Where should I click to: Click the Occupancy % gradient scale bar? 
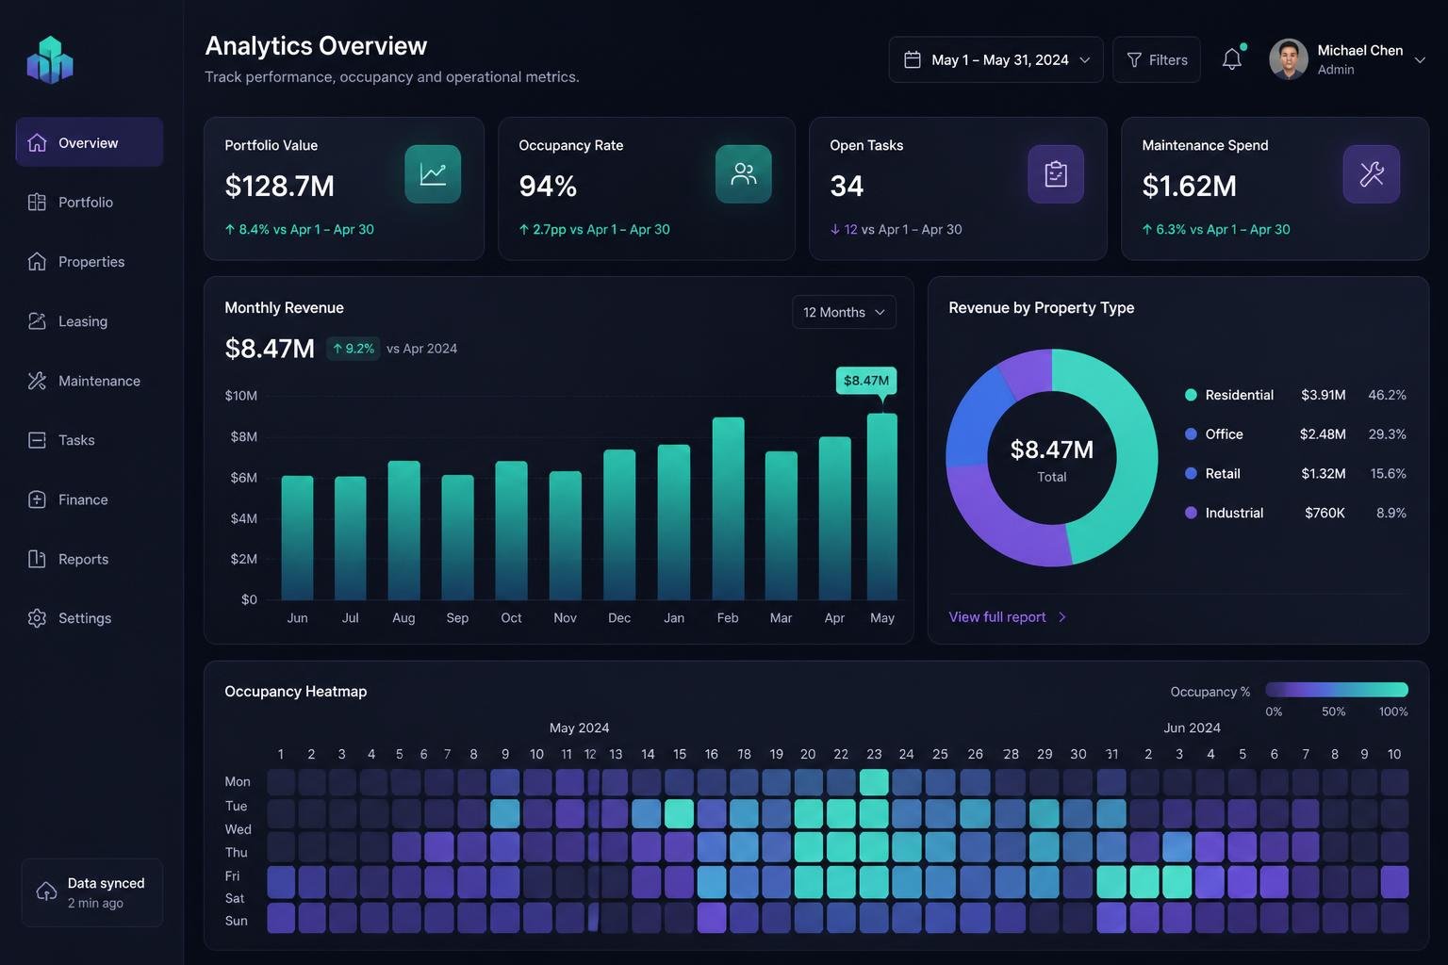[1337, 690]
